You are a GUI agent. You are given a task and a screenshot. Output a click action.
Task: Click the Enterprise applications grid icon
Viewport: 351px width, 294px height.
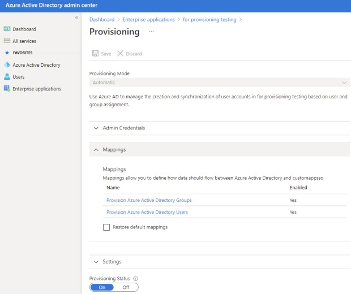[7, 88]
